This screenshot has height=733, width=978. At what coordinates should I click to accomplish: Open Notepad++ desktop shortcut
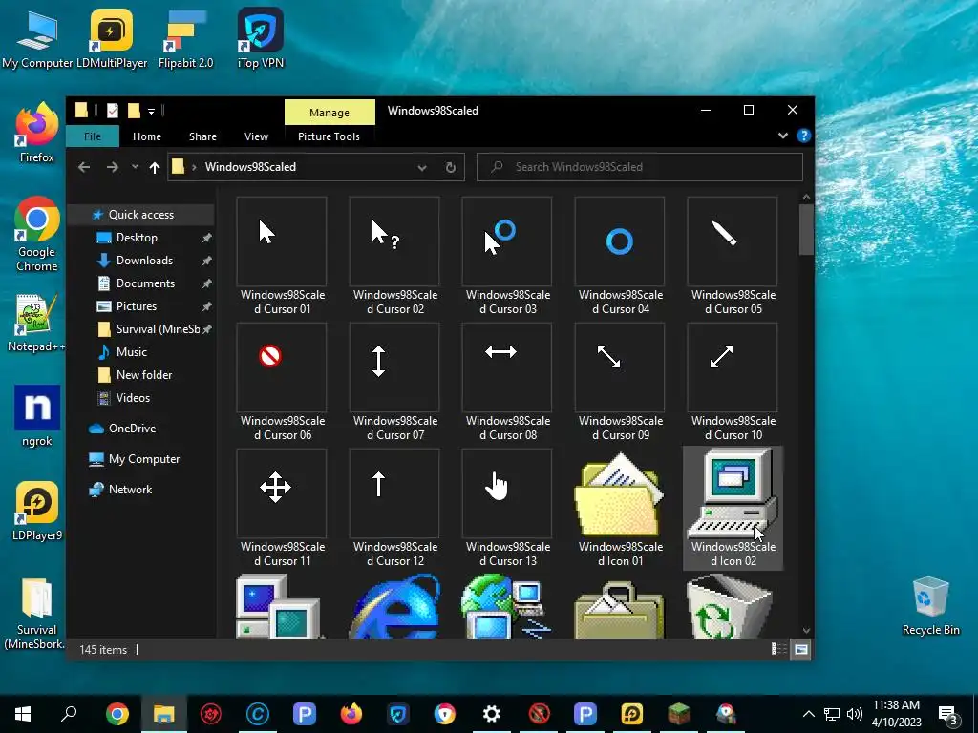[37, 323]
